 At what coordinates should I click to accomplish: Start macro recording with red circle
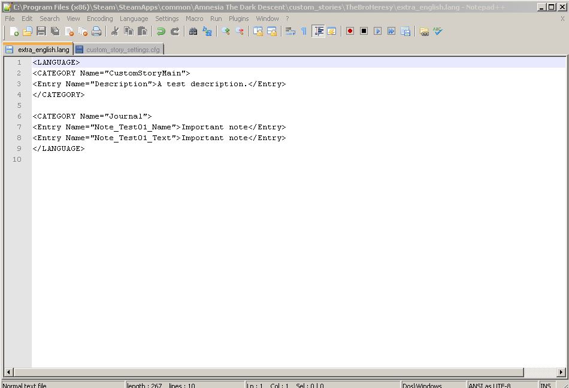tap(350, 31)
